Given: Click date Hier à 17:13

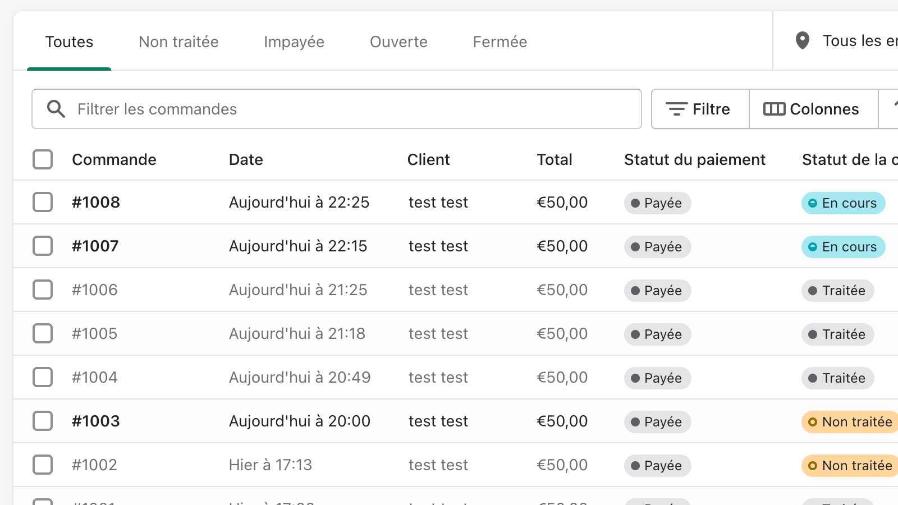Looking at the screenshot, I should (271, 465).
